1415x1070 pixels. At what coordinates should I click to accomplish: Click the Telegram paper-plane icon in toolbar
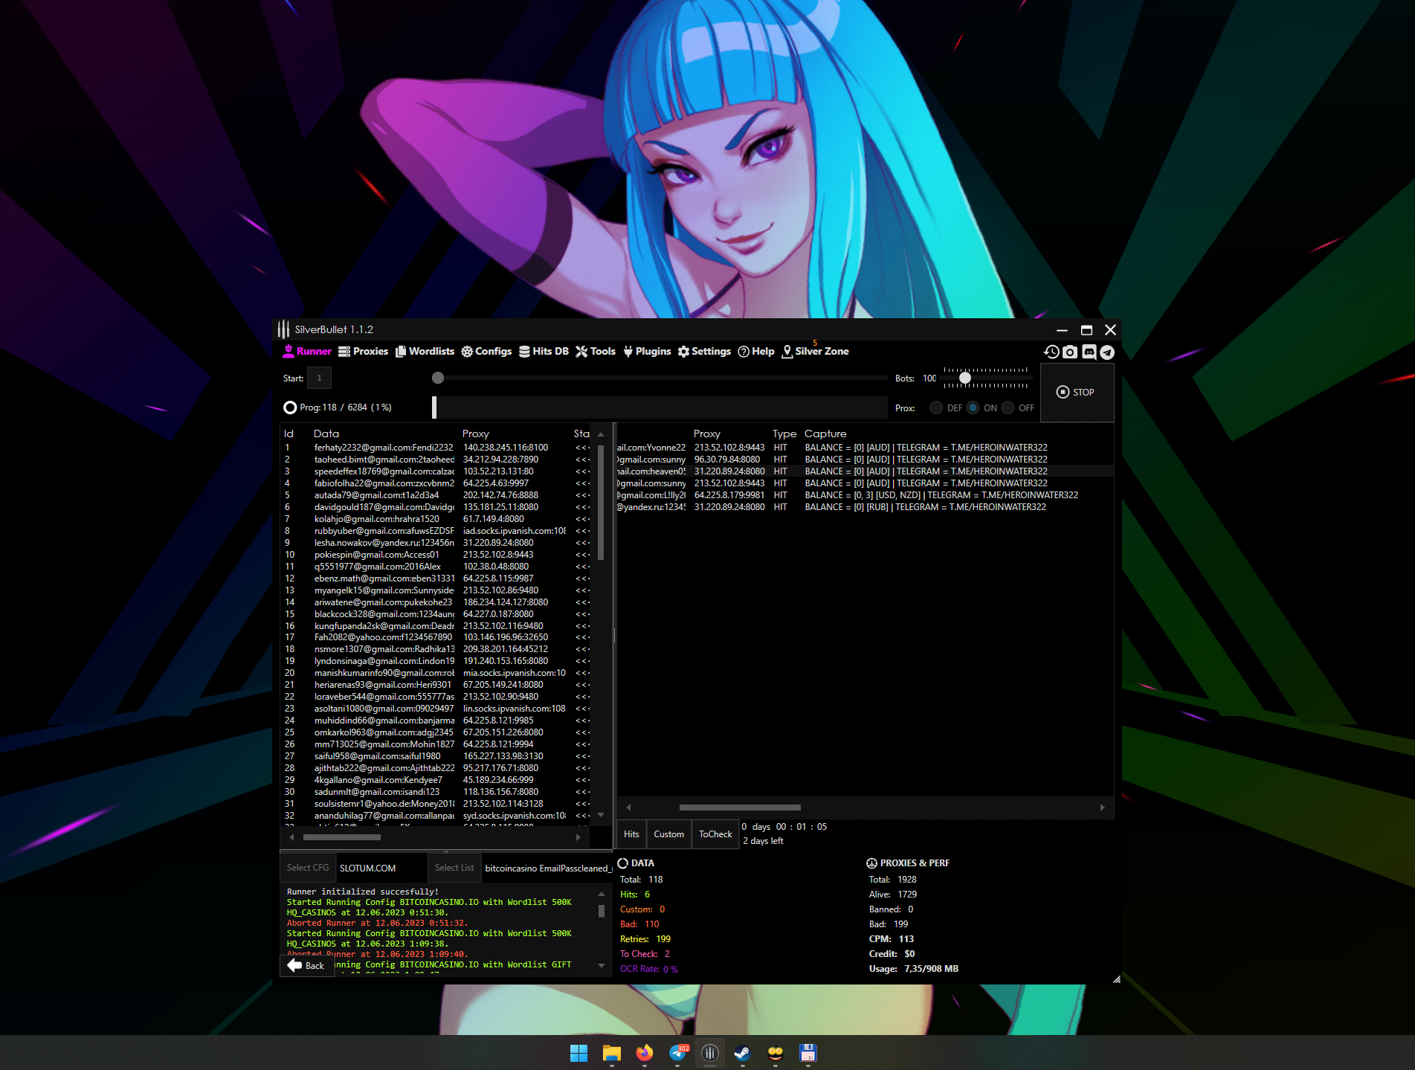(1107, 352)
